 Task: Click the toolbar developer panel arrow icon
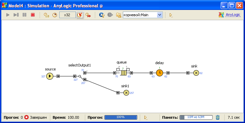tap(171, 15)
